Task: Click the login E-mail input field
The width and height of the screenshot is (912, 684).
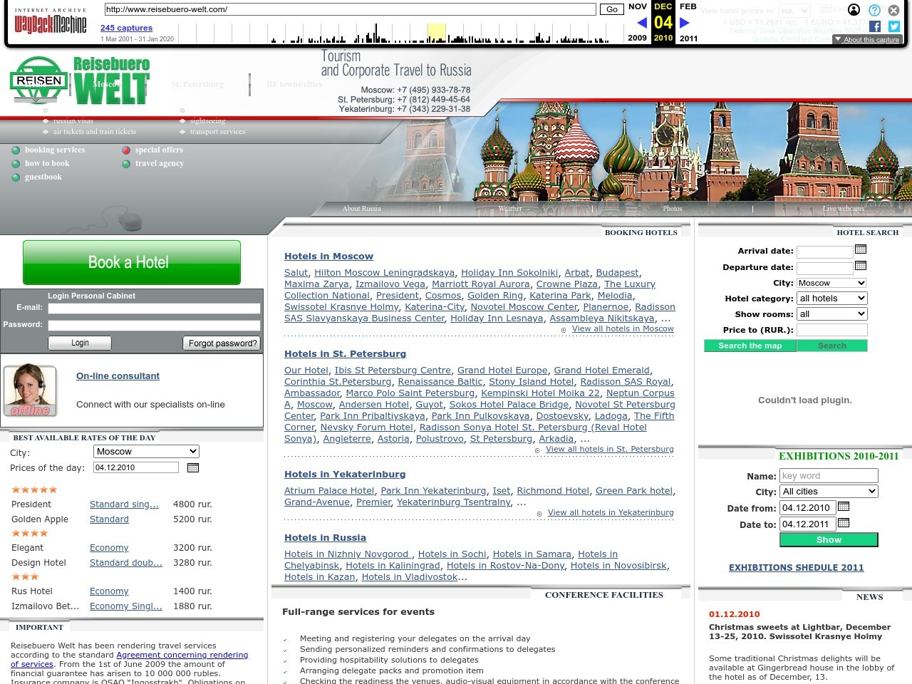Action: point(154,309)
